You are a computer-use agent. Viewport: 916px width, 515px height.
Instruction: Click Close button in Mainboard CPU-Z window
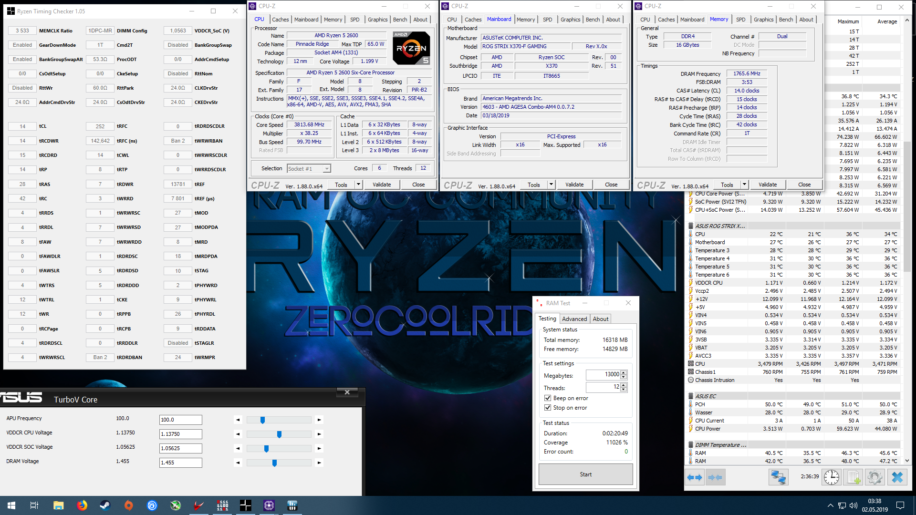tap(611, 185)
